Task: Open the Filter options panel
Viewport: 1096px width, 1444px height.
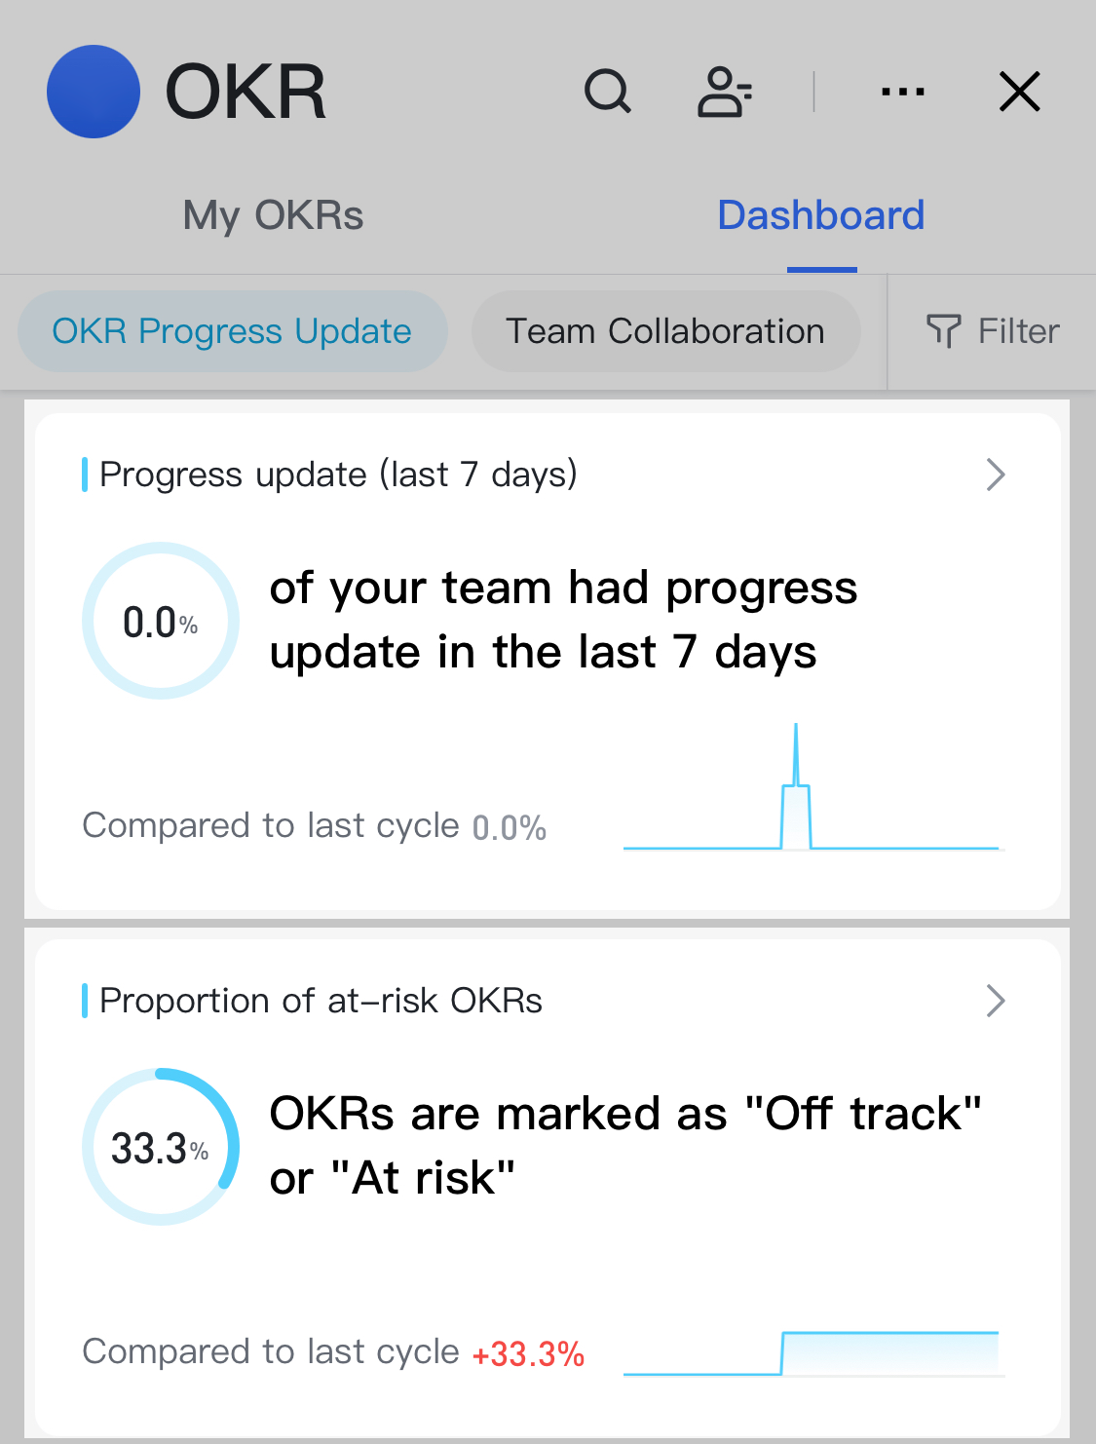Action: [x=996, y=331]
